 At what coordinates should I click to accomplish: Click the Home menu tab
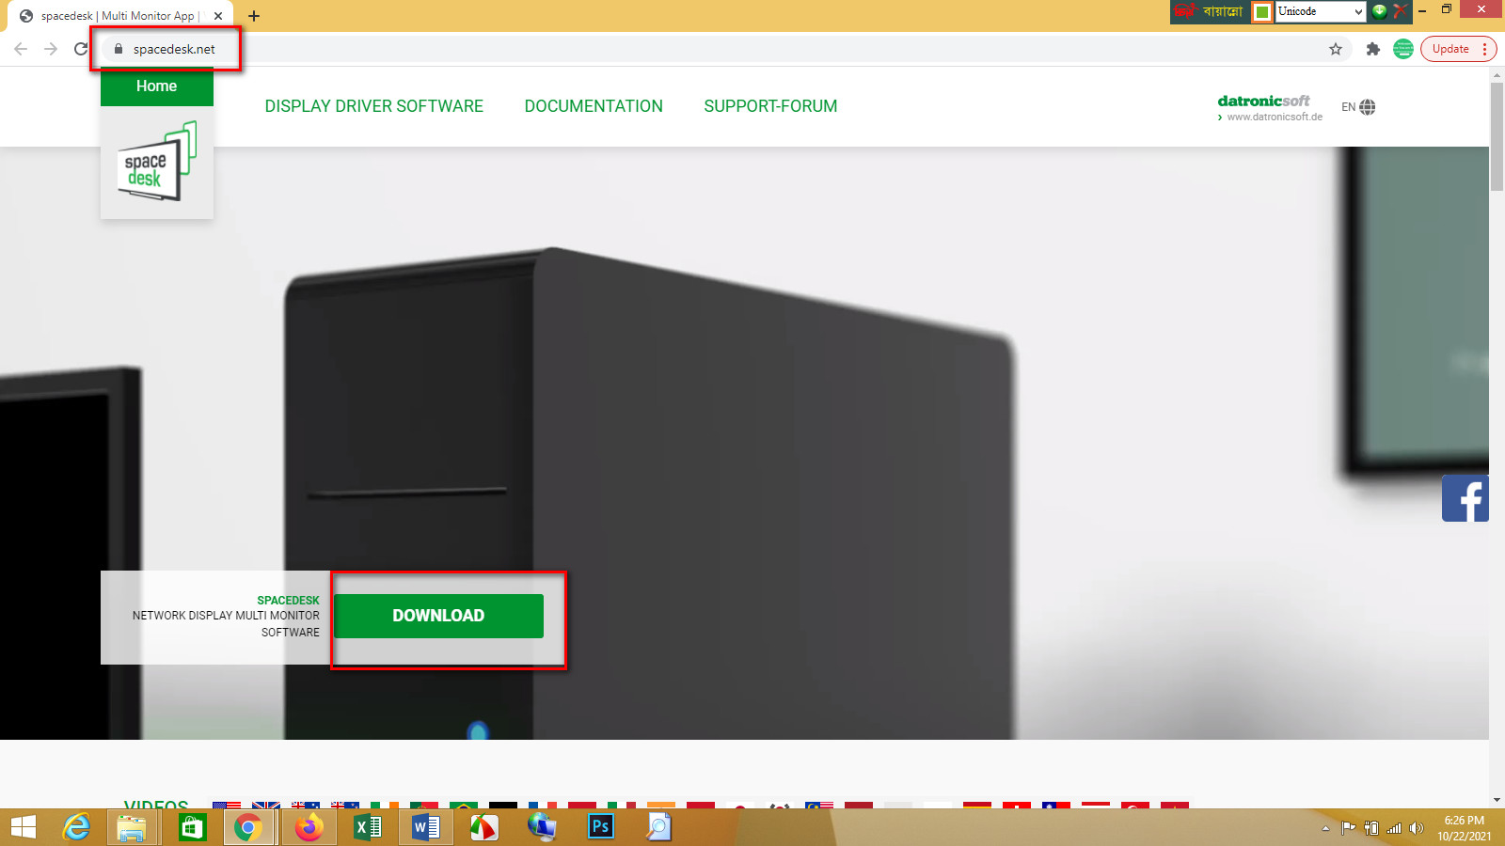pyautogui.click(x=156, y=86)
